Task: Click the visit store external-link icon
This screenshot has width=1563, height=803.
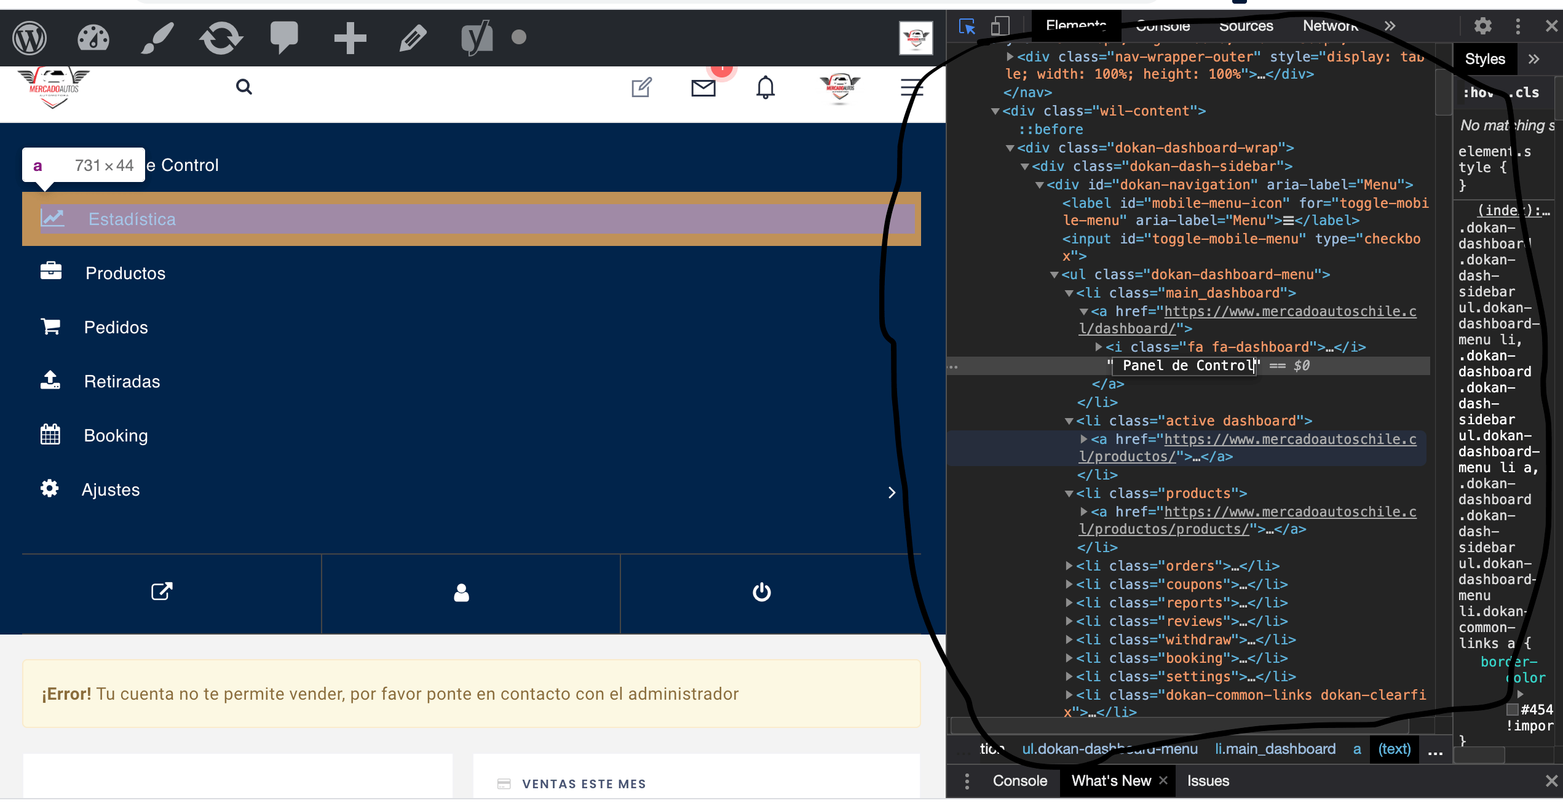Action: click(x=162, y=591)
